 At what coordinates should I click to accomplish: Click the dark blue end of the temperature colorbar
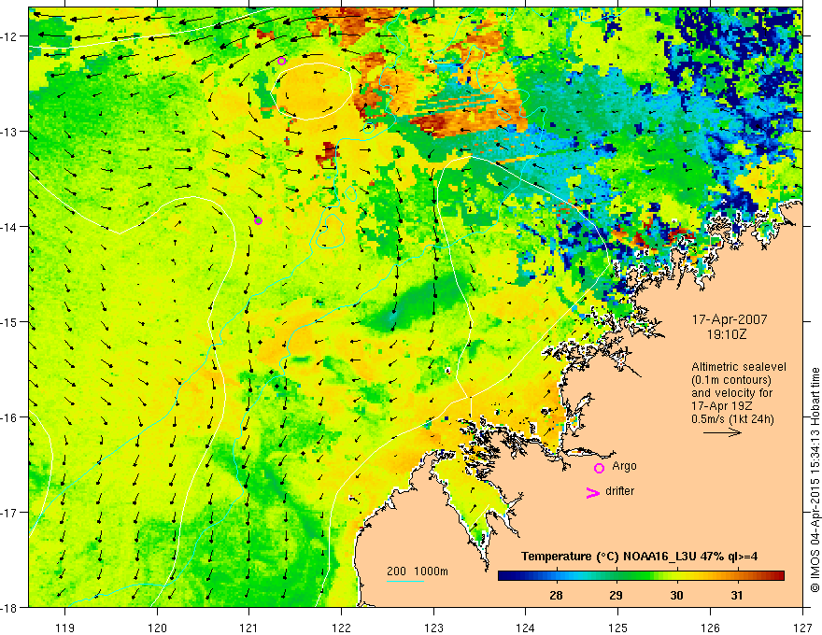506,576
